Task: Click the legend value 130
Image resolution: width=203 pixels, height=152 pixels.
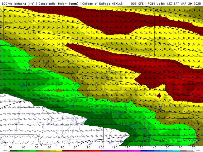Action: pos(141,147)
